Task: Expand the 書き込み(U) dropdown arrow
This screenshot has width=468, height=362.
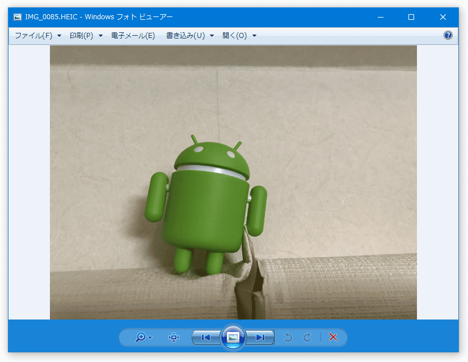Action: pyautogui.click(x=212, y=36)
